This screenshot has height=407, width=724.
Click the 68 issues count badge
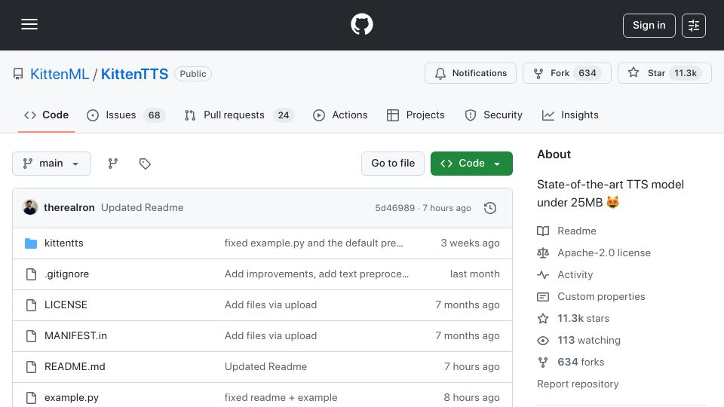point(154,115)
